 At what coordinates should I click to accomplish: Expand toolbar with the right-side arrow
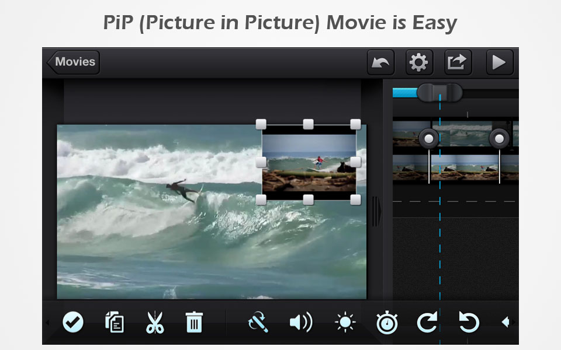(x=505, y=322)
